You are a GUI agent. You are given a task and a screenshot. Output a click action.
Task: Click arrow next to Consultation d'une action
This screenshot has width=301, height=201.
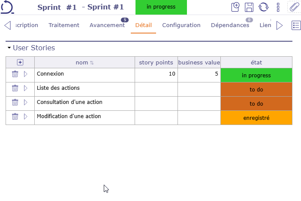25,102
